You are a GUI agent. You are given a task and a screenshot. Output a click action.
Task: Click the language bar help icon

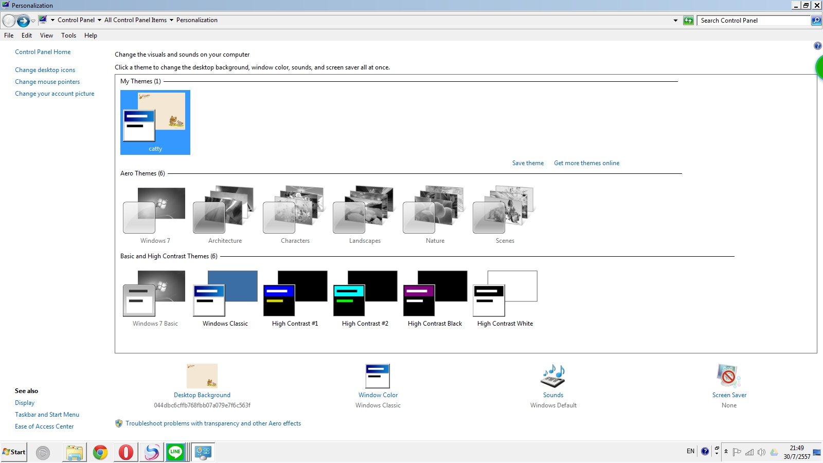(x=705, y=451)
